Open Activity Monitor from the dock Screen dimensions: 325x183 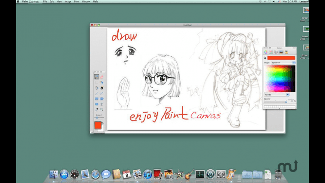[200, 174]
